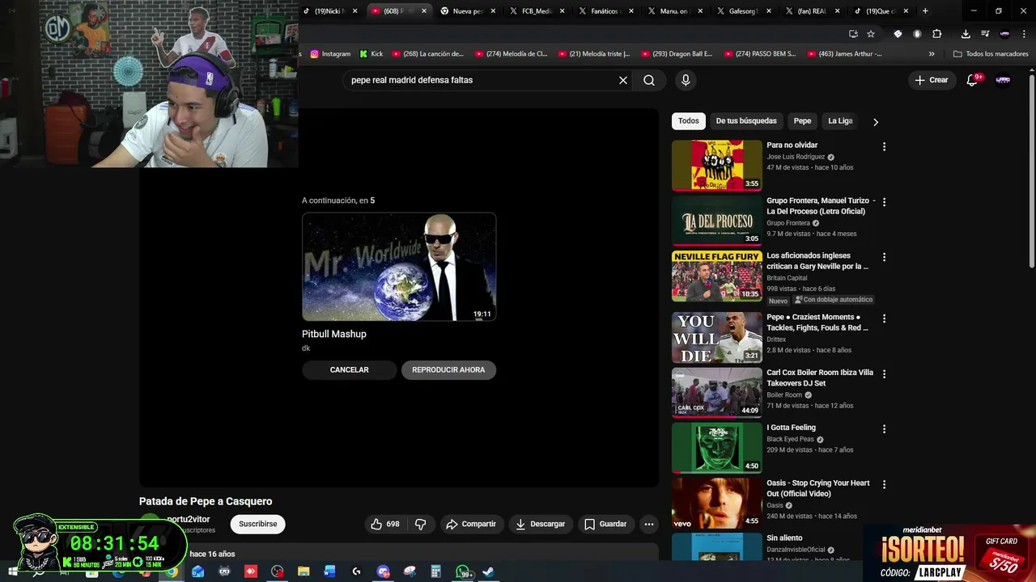Click Descargar download button

[540, 524]
